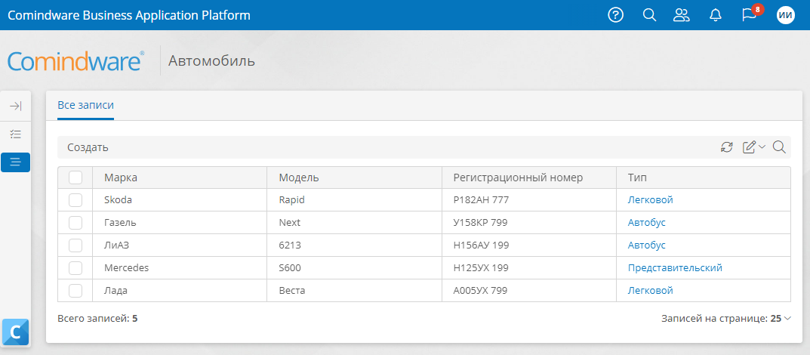The height and width of the screenshot is (355, 810).
Task: Click the blue C logo tile in sidebar
Action: [x=16, y=332]
